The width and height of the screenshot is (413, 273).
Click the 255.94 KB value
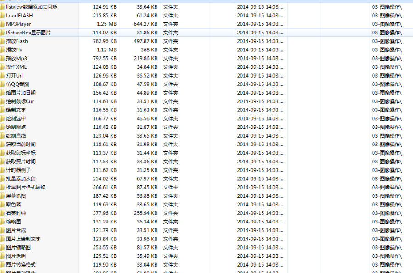pos(145,213)
